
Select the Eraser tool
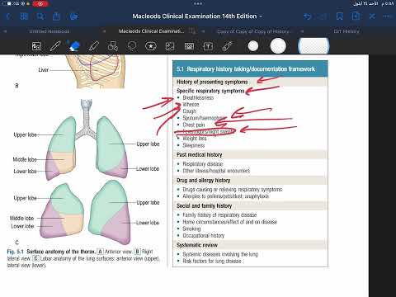73,46
